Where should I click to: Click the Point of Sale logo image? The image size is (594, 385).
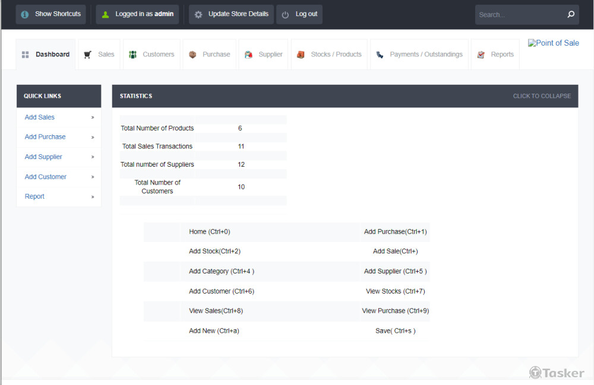coord(553,43)
